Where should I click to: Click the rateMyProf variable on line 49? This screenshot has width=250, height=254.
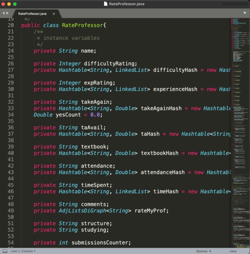150,211
